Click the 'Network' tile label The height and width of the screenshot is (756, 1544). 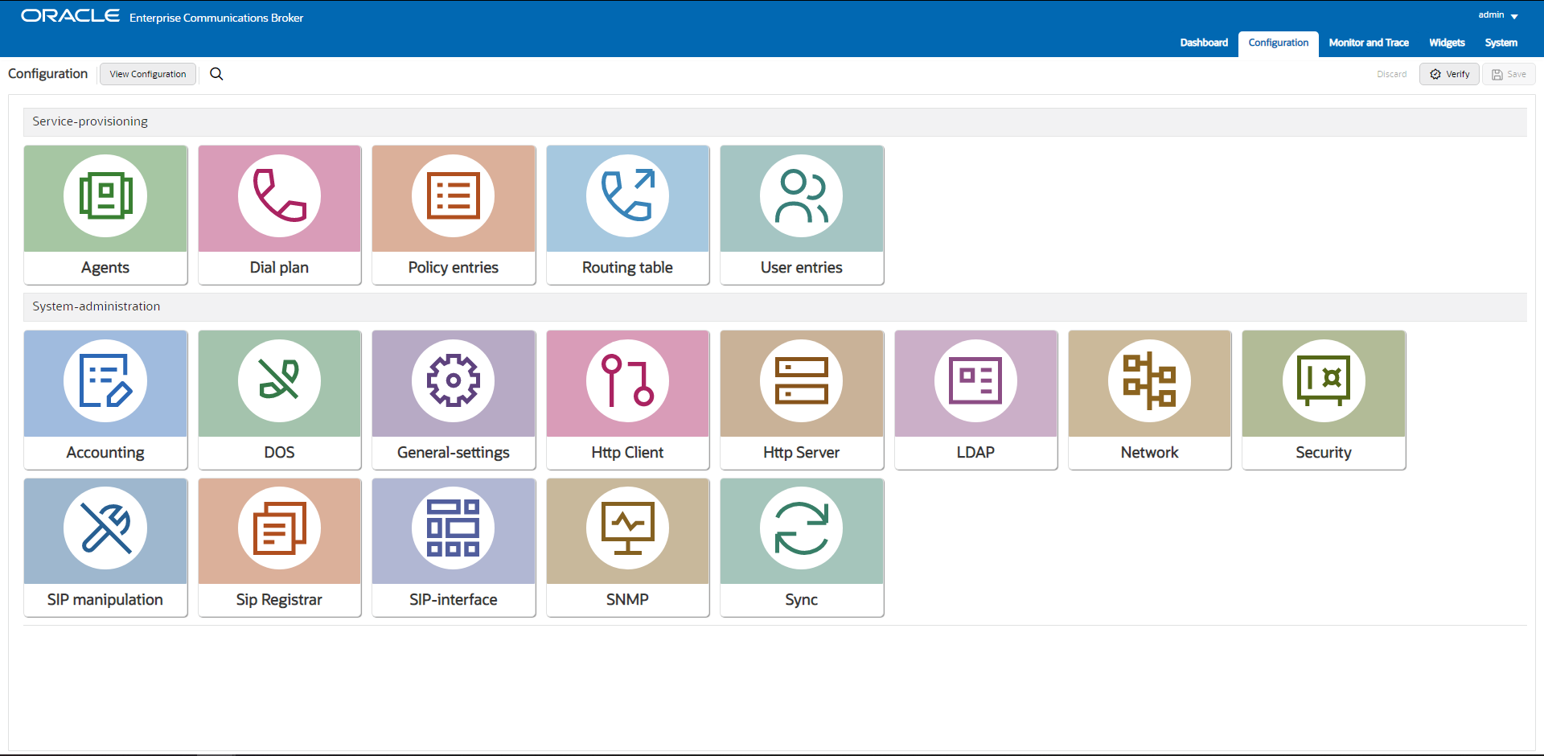pyautogui.click(x=1150, y=453)
